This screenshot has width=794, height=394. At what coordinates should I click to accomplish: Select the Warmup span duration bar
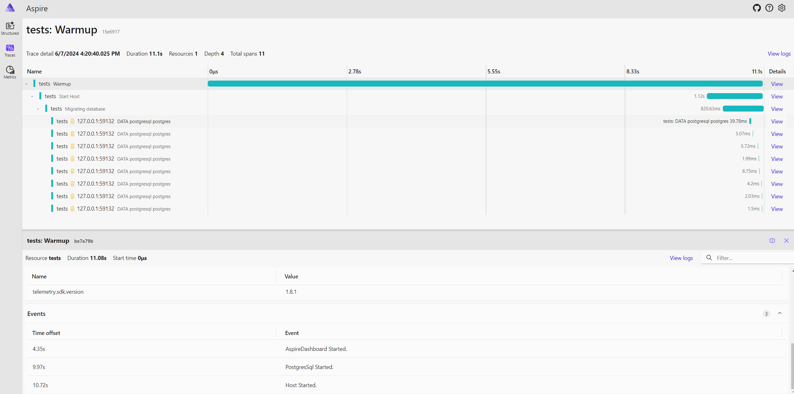coord(485,84)
